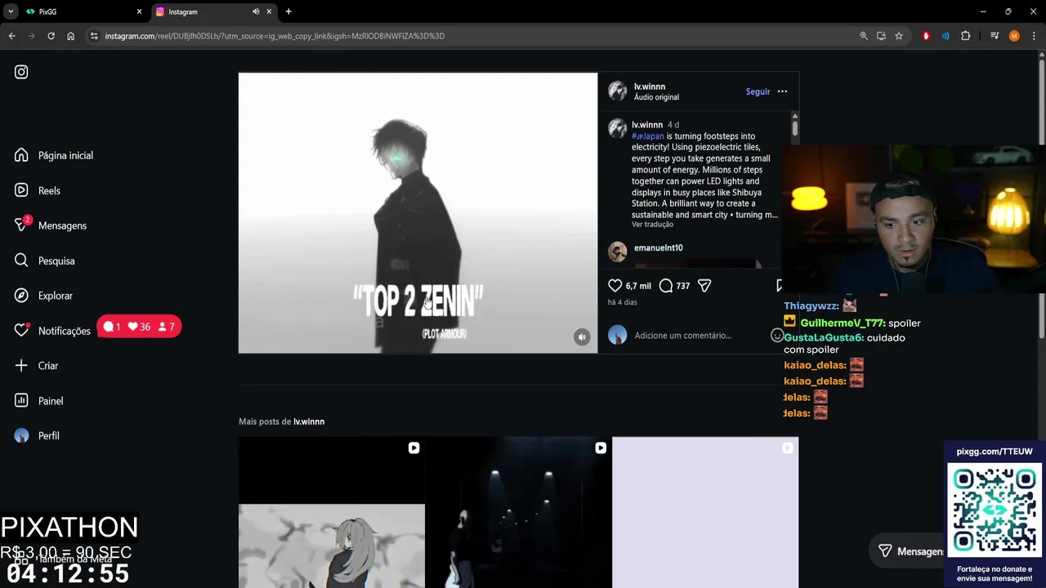This screenshot has height=588, width=1046.
Task: Open Notificações in the sidebar
Action: (x=53, y=331)
